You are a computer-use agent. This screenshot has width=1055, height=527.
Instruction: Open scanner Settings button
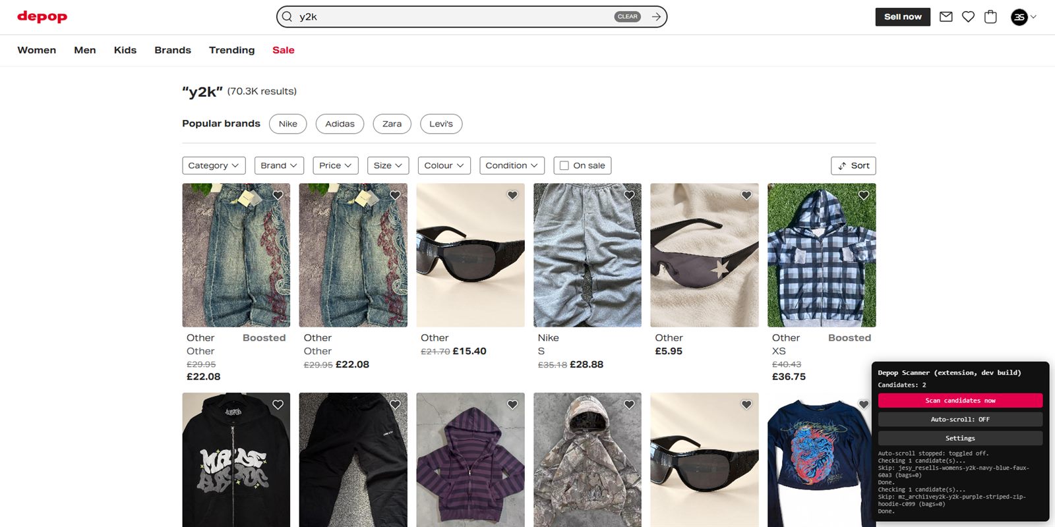pos(960,438)
